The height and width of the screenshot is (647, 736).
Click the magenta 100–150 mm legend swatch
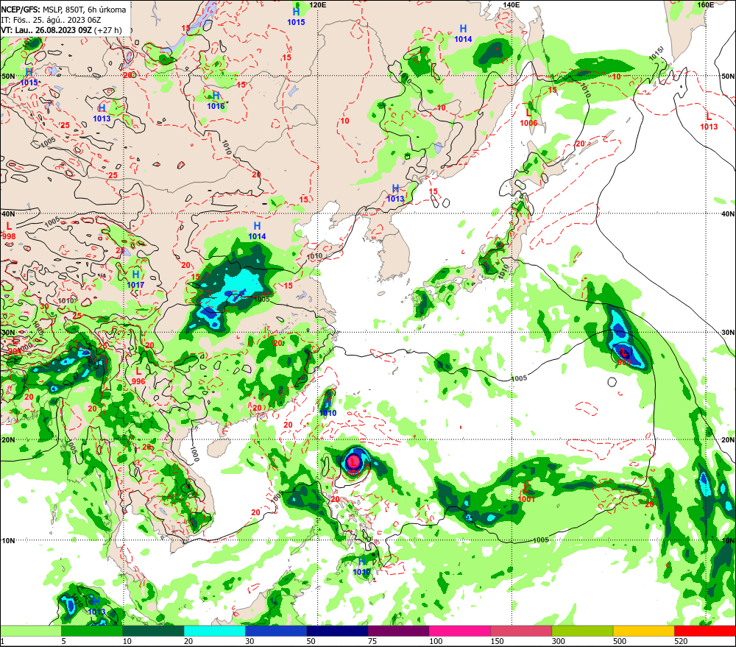(459, 631)
